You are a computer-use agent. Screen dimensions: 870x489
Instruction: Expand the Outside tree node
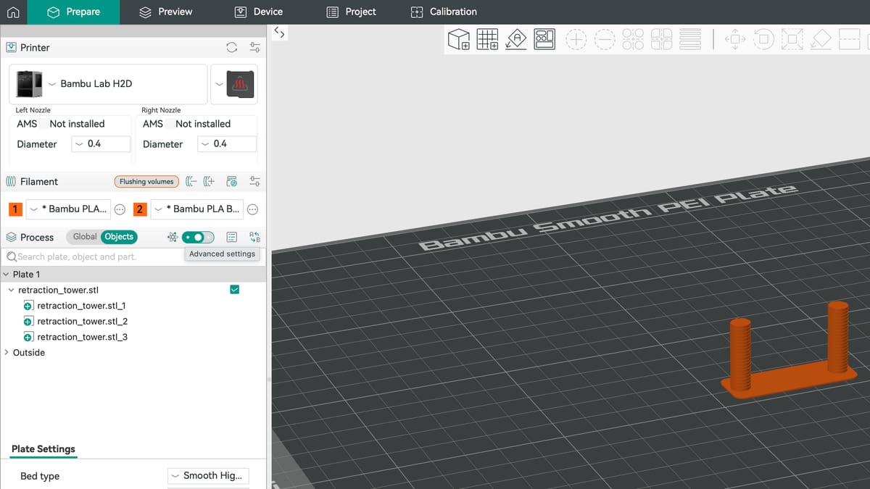coord(6,353)
